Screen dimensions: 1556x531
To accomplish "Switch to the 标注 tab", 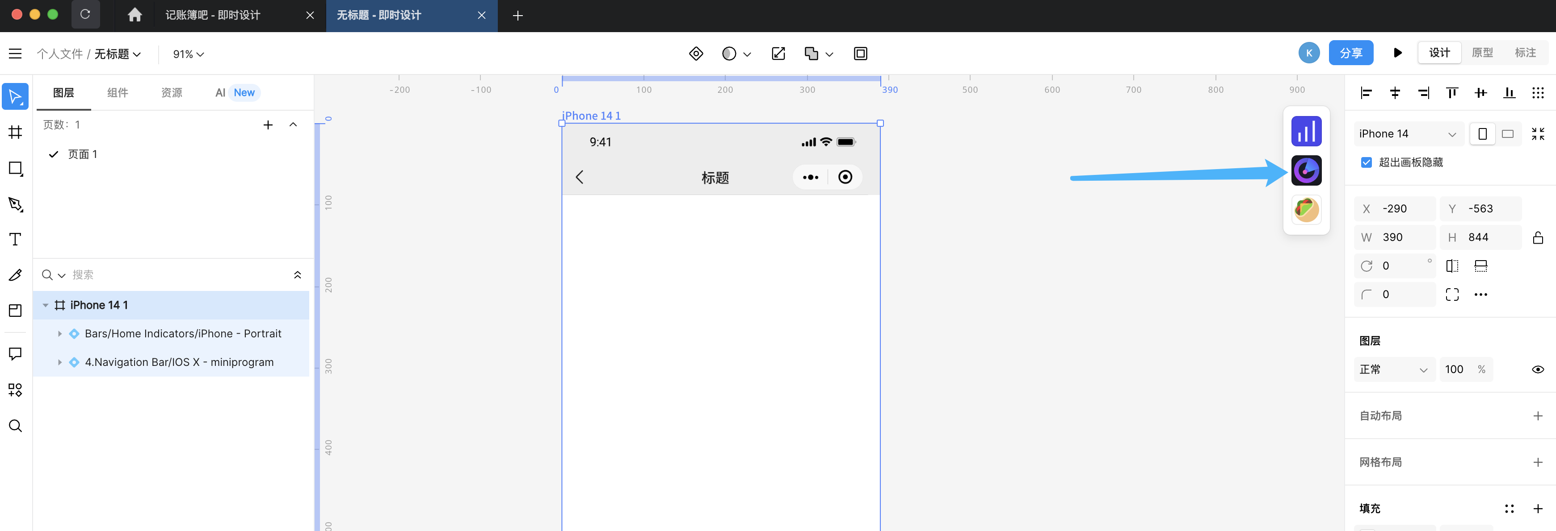I will pos(1525,53).
